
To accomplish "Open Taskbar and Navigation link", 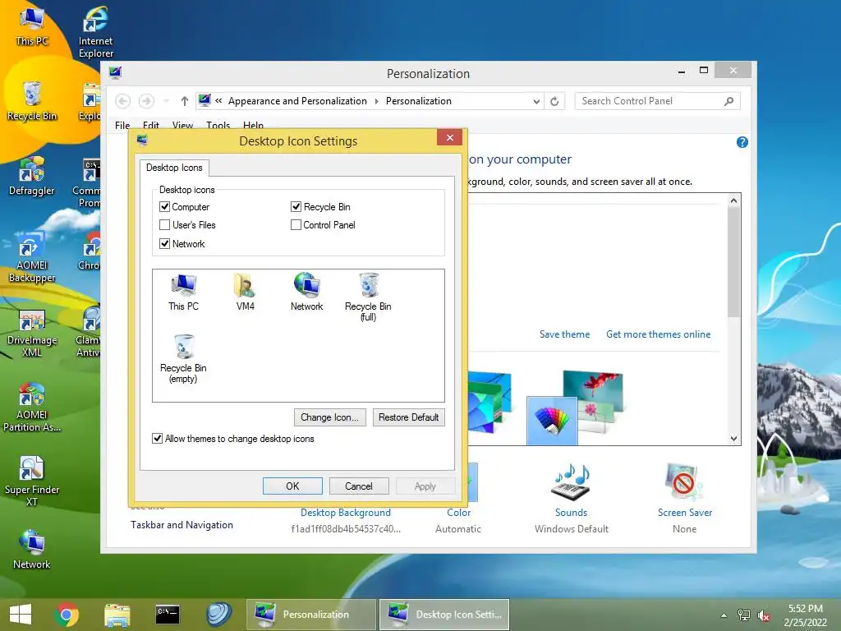I will click(182, 525).
